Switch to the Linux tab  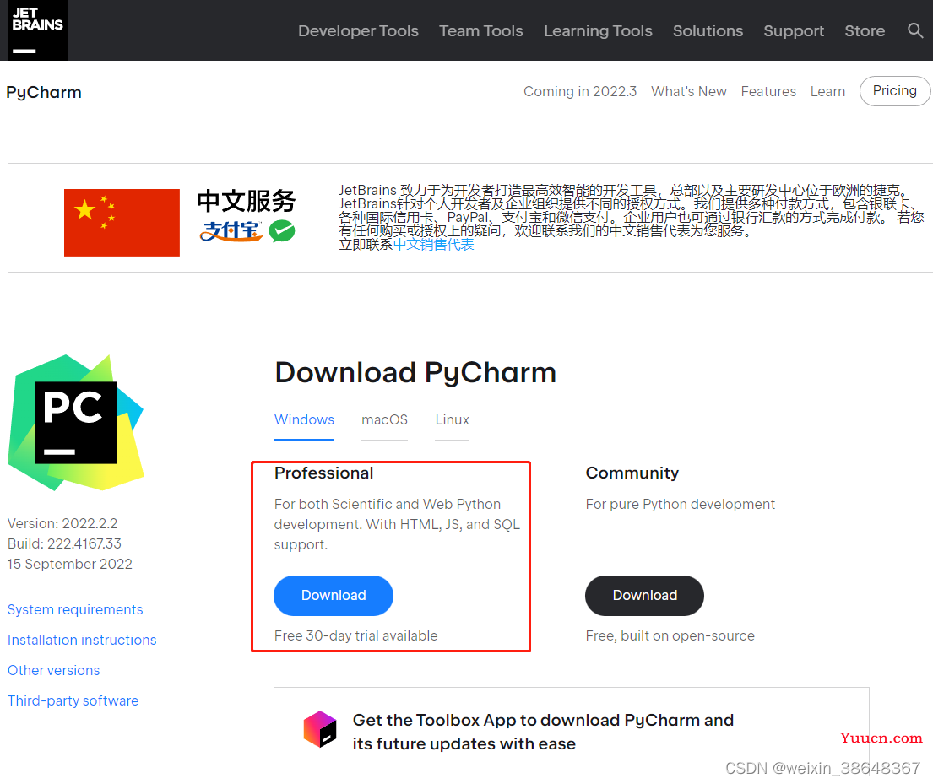point(453,419)
